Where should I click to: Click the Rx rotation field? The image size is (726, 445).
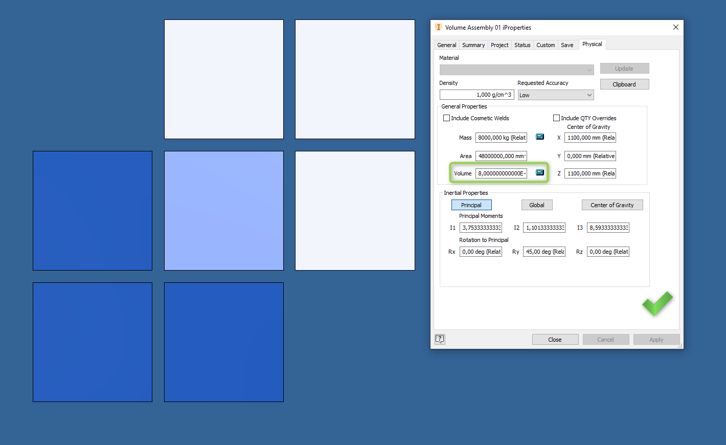pyautogui.click(x=481, y=252)
